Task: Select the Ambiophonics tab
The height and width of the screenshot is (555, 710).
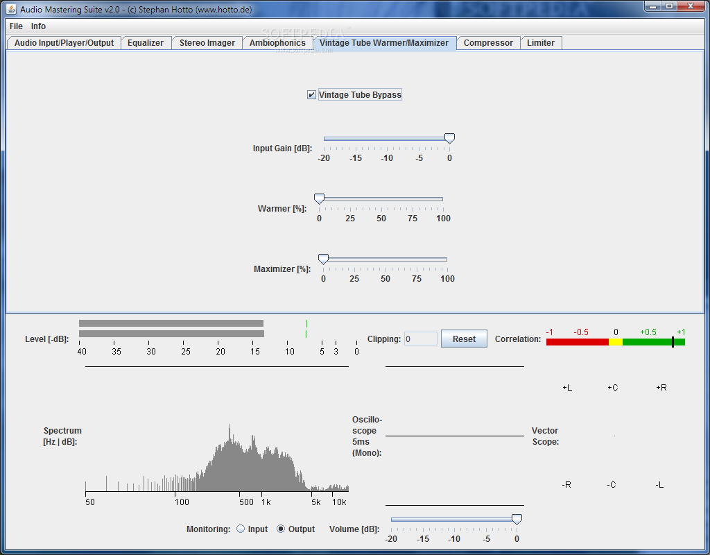Action: [277, 43]
